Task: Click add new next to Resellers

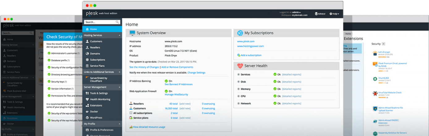Action: (185, 104)
